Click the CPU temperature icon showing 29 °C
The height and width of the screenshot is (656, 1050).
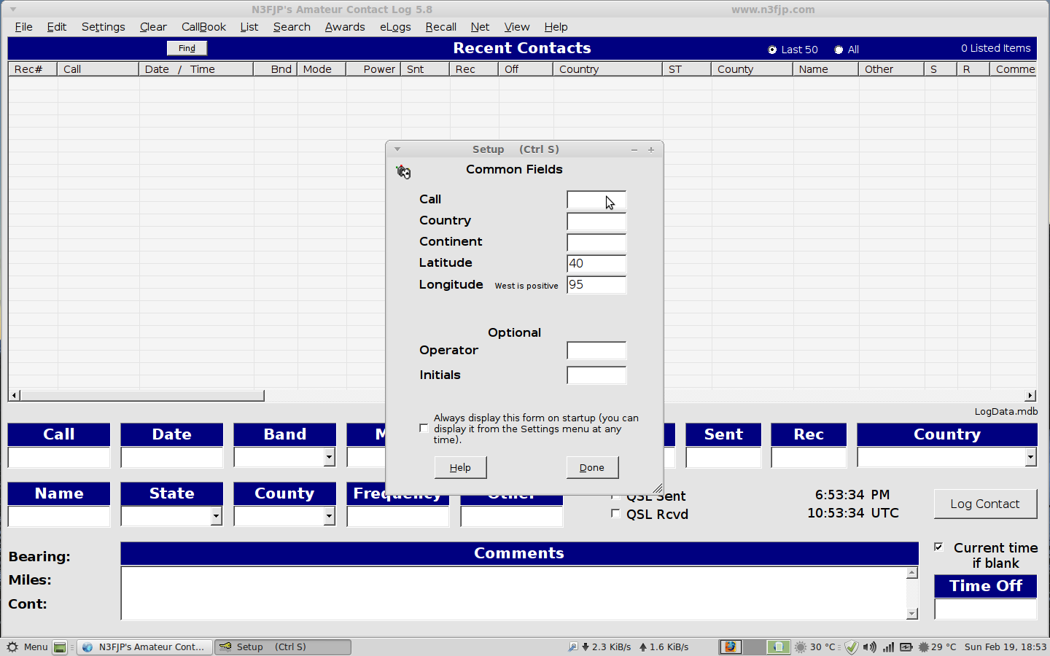924,647
